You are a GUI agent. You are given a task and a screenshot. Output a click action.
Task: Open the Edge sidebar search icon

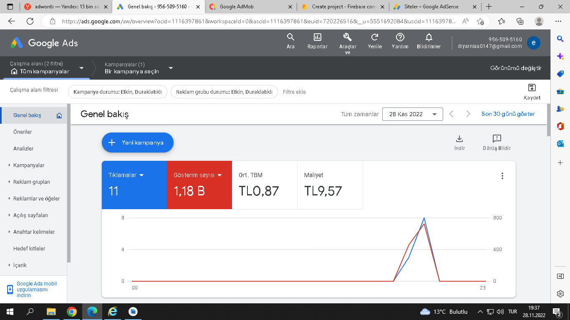click(x=560, y=39)
